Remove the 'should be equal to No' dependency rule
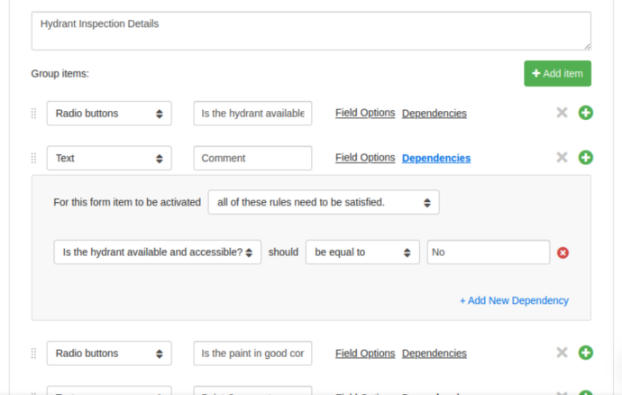Screen dimensions: 622x395 pyautogui.click(x=563, y=253)
